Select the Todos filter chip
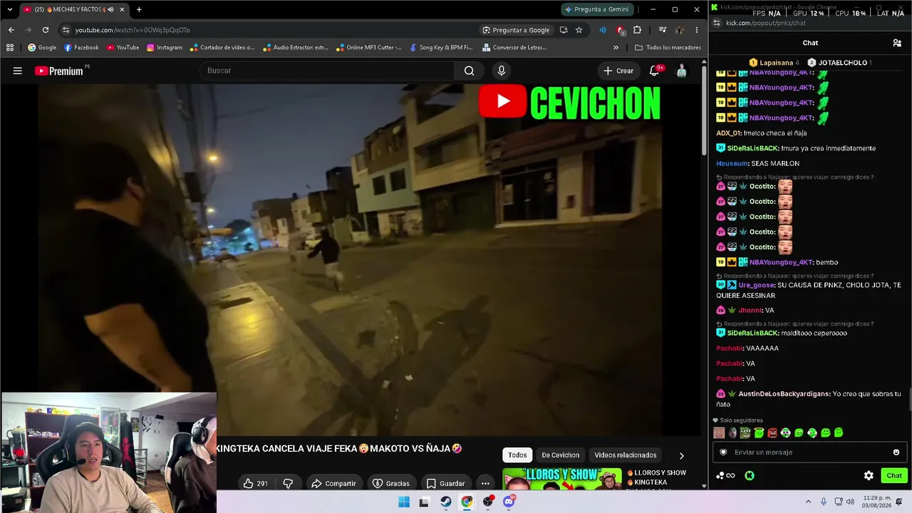The height and width of the screenshot is (513, 912). (517, 455)
